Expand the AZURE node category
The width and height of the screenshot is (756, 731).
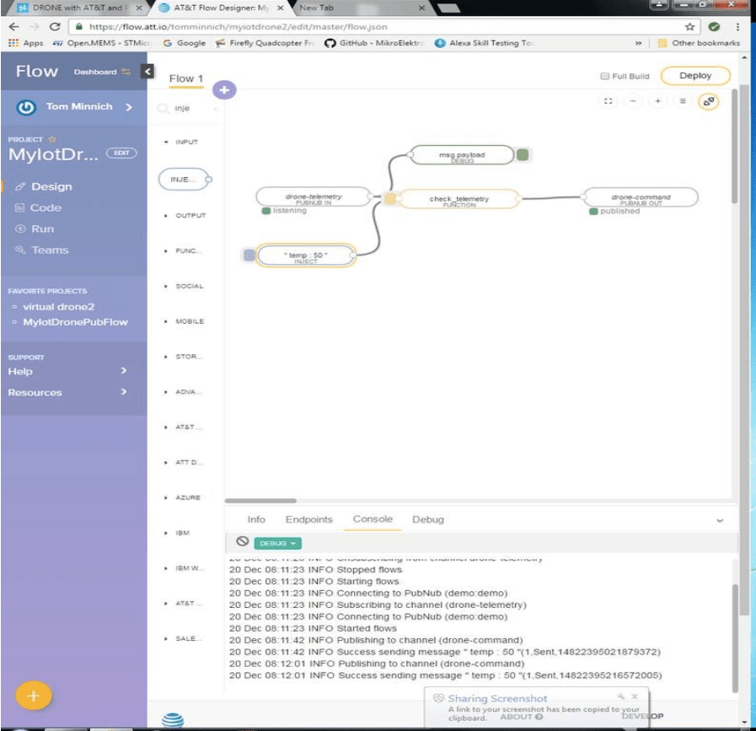182,497
